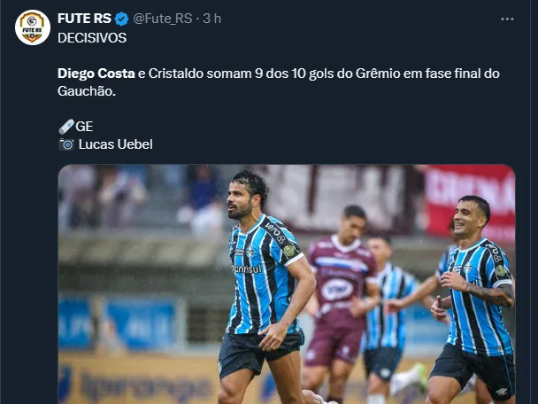The width and height of the screenshot is (538, 404).
Task: Open the attached match photo
Action: (x=287, y=284)
